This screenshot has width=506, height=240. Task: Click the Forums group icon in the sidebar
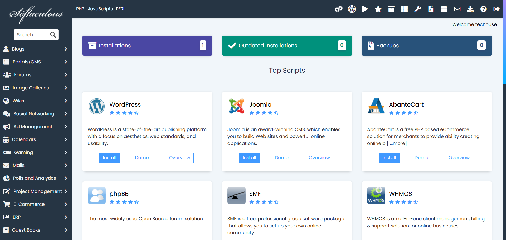7,75
